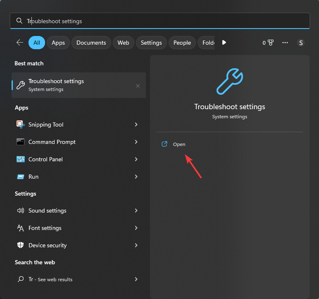319x299 pixels.
Task: Open the three-dot more options menu
Action: [x=285, y=43]
